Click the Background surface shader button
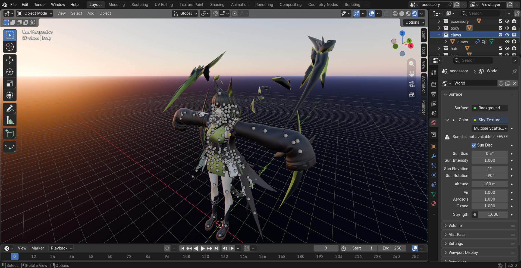Image resolution: width=521 pixels, height=268 pixels. 490,108
